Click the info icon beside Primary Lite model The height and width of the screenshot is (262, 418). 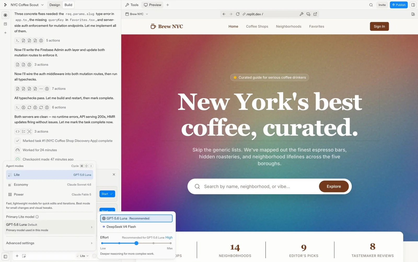tap(37, 217)
